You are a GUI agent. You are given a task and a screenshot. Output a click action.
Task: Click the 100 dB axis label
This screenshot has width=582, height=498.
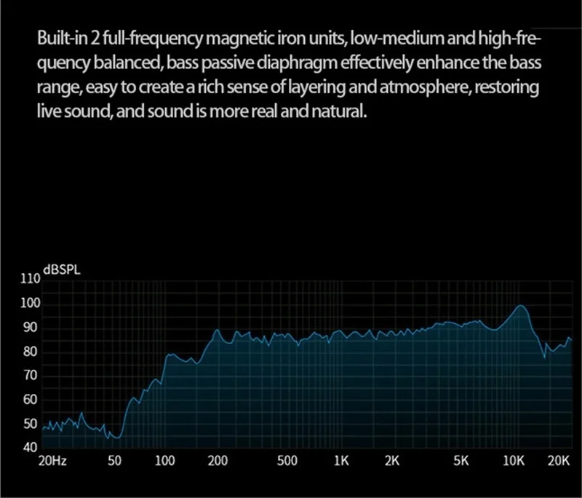click(x=30, y=303)
